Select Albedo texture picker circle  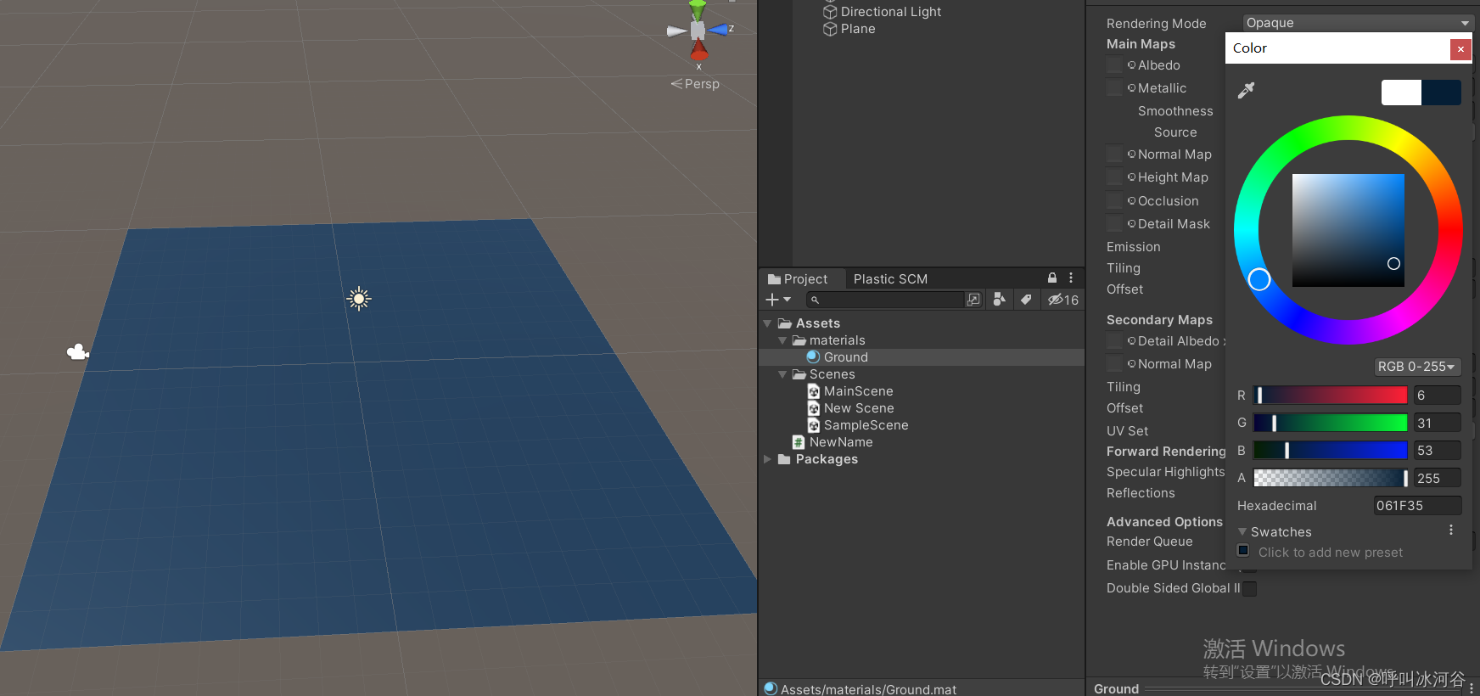(x=1131, y=65)
